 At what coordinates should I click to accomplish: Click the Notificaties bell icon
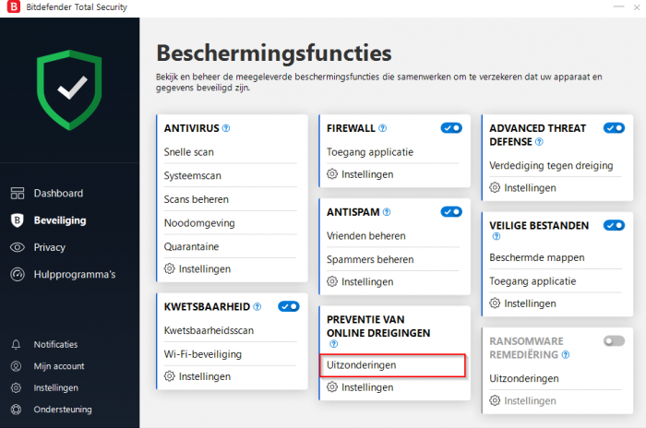(16, 344)
